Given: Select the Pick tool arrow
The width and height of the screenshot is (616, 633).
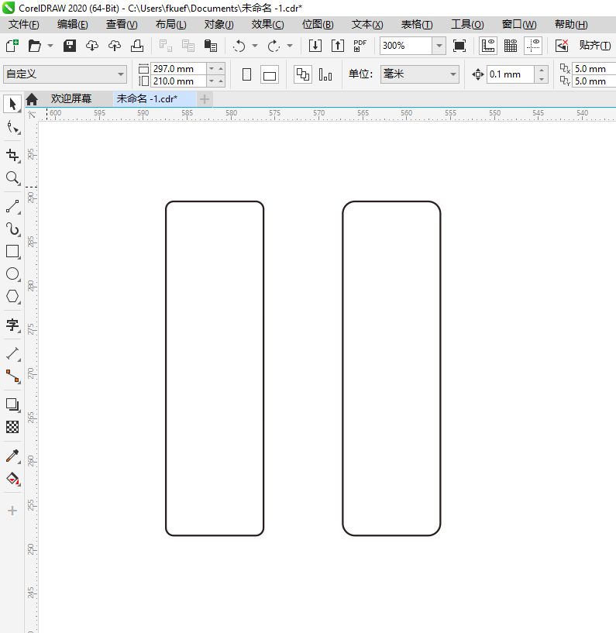Looking at the screenshot, I should [x=12, y=104].
